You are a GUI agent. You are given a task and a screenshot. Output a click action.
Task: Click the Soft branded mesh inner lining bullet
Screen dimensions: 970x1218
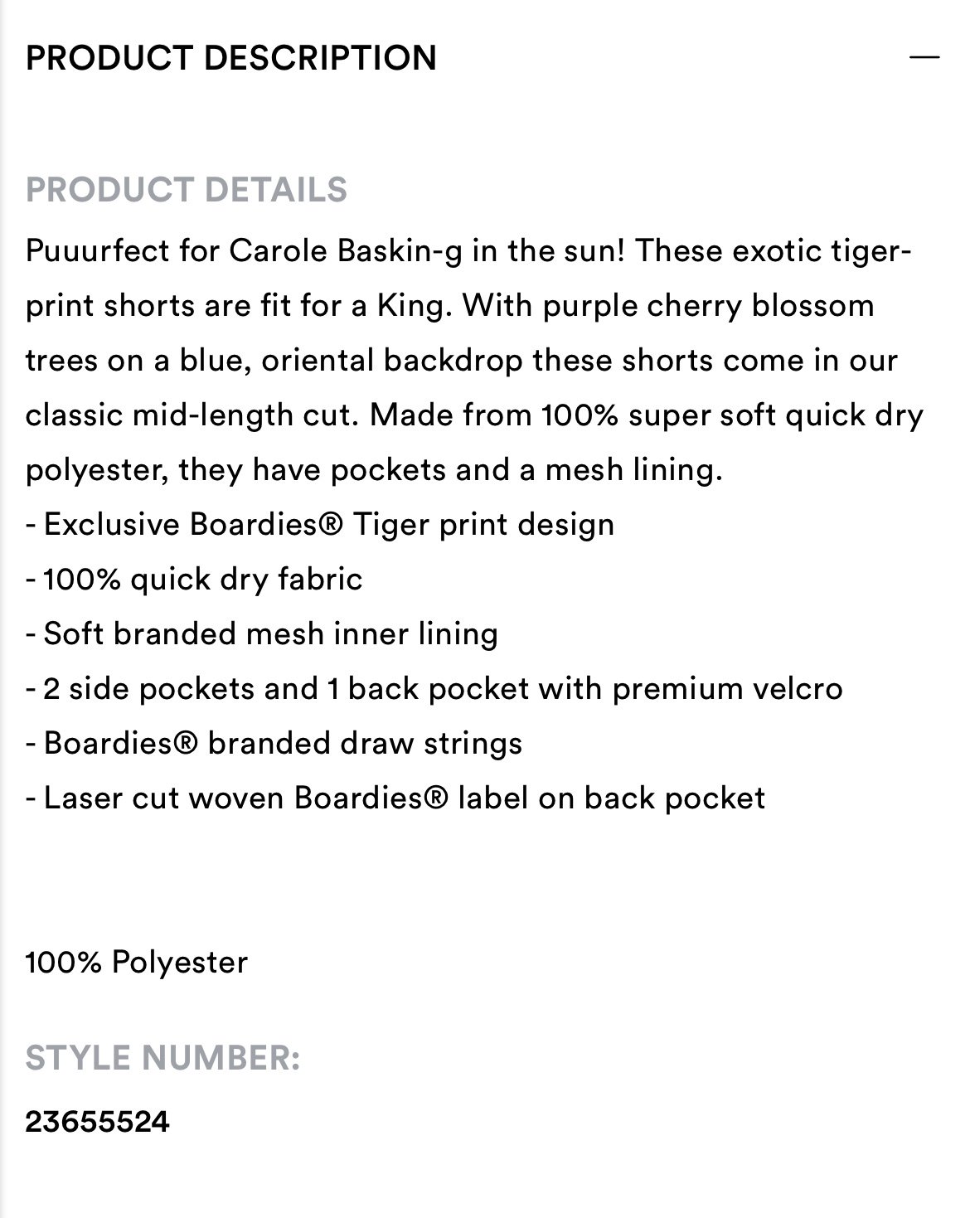click(x=262, y=634)
